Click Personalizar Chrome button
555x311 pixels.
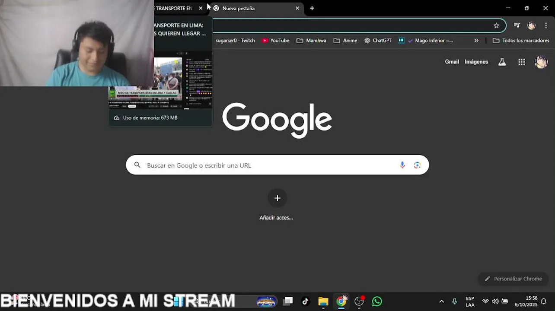(x=513, y=279)
